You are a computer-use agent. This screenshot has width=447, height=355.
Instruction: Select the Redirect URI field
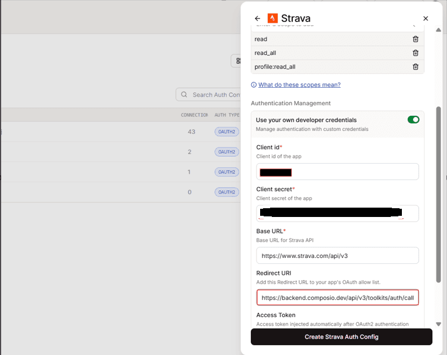pos(337,298)
